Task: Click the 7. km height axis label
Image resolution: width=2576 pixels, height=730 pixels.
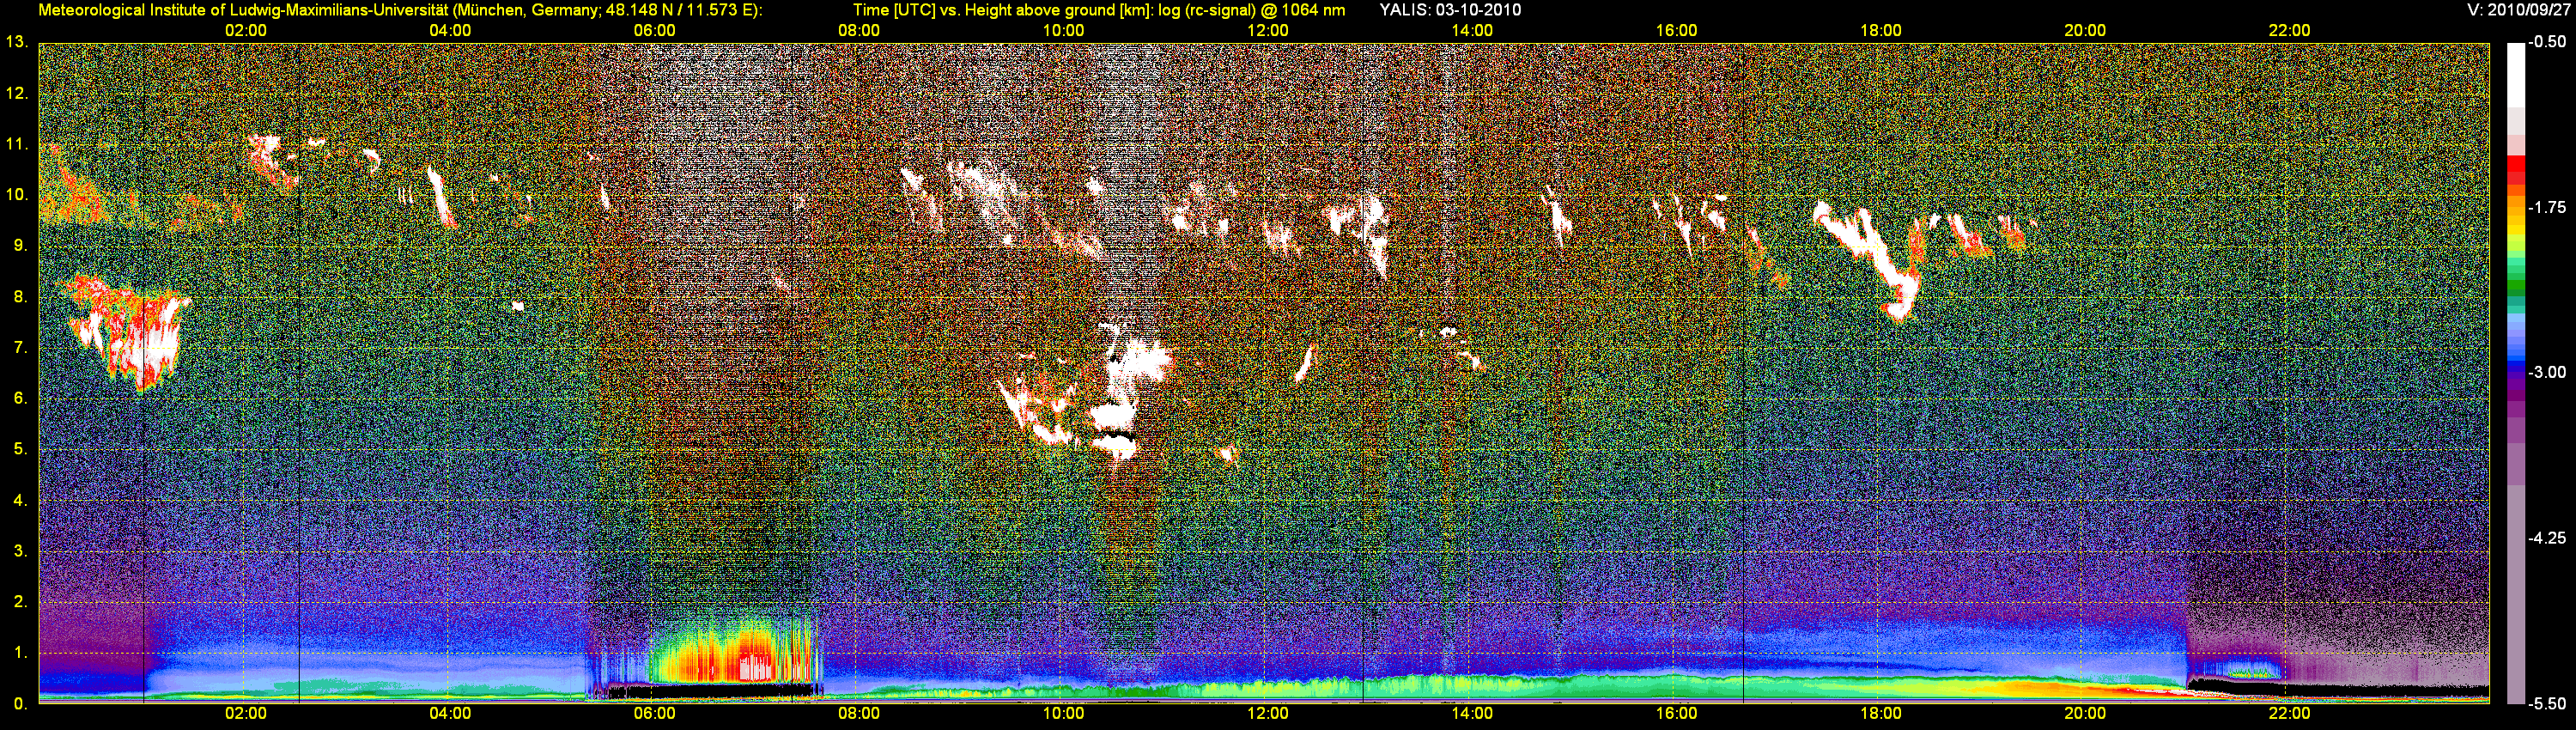Action: tap(20, 348)
